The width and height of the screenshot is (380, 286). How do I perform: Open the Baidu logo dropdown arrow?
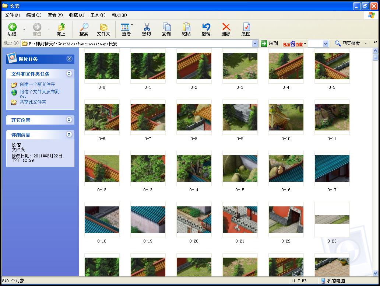[x=305, y=44]
